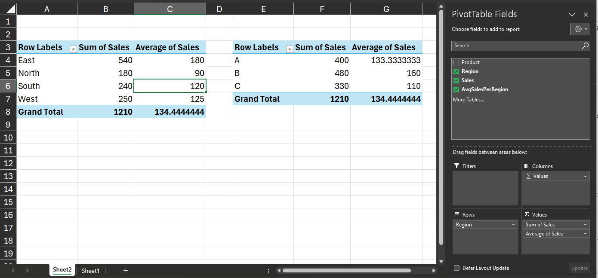Screen dimensions: 598x278
Task: Click the horizontal scrollbar thumb
Action: click(346, 271)
